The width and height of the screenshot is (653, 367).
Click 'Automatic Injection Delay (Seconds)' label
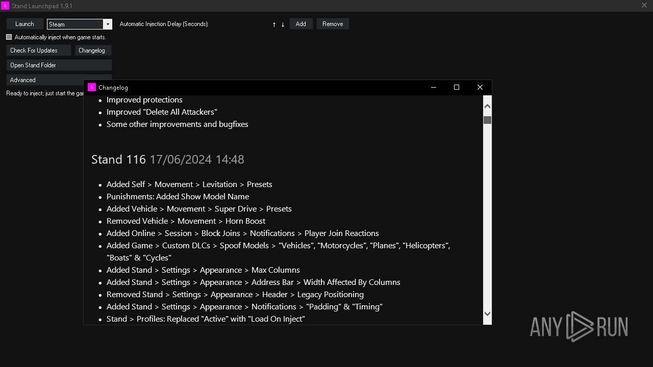tap(164, 24)
